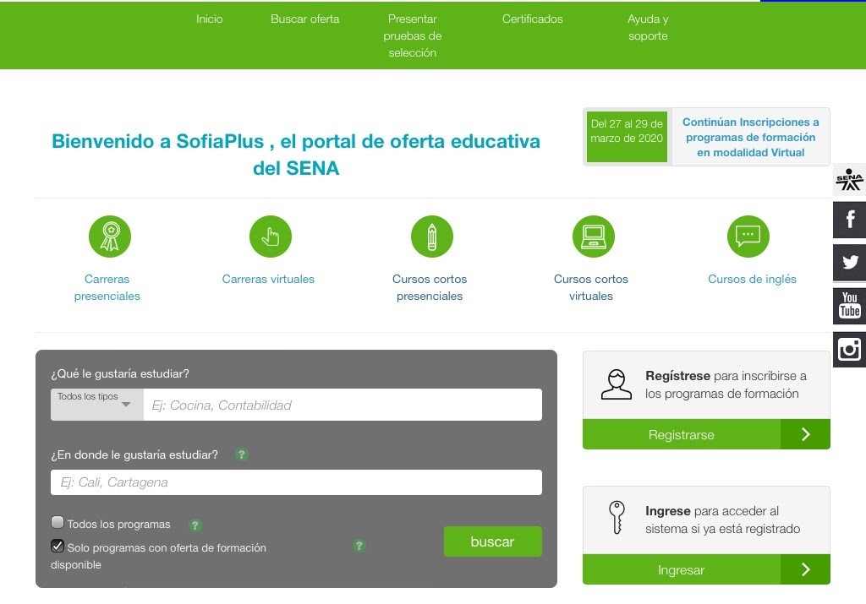Screen dimensions: 866x604
Task: Select the Carreras presenciales ribbon icon
Action: click(107, 236)
